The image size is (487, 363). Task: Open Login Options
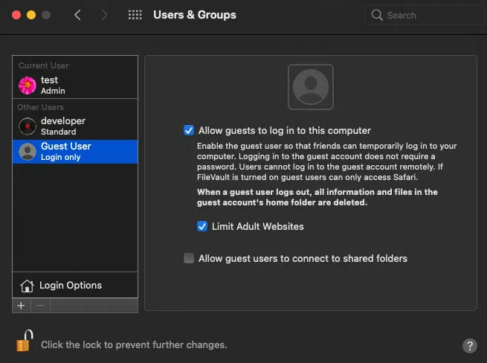pyautogui.click(x=71, y=286)
